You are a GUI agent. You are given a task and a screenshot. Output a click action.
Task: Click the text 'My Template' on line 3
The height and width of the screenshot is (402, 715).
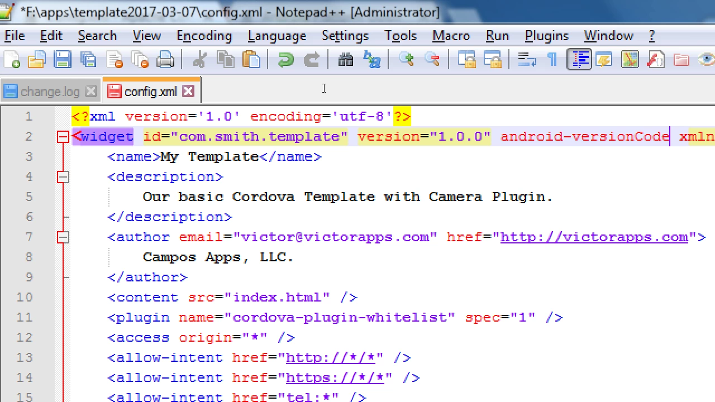pos(210,157)
